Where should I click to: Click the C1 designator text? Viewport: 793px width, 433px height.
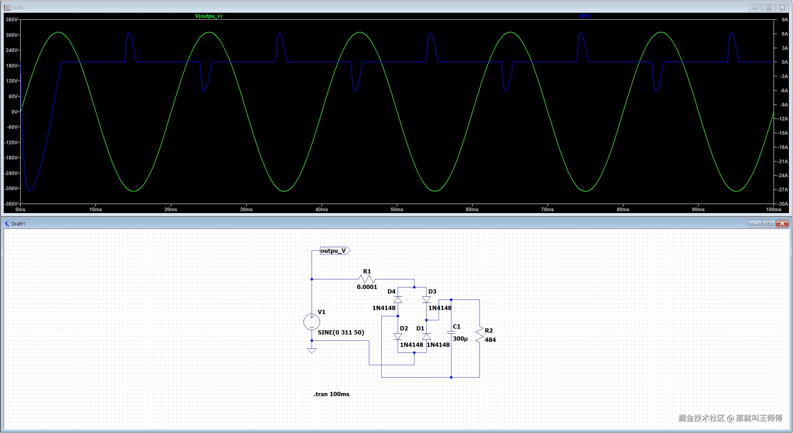point(457,326)
